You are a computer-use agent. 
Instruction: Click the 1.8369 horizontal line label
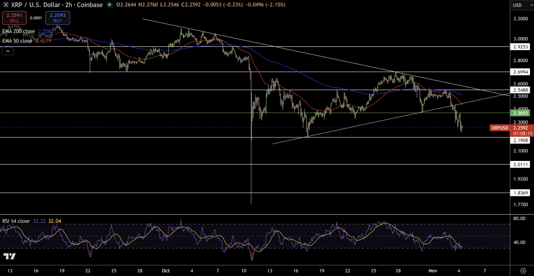point(520,193)
